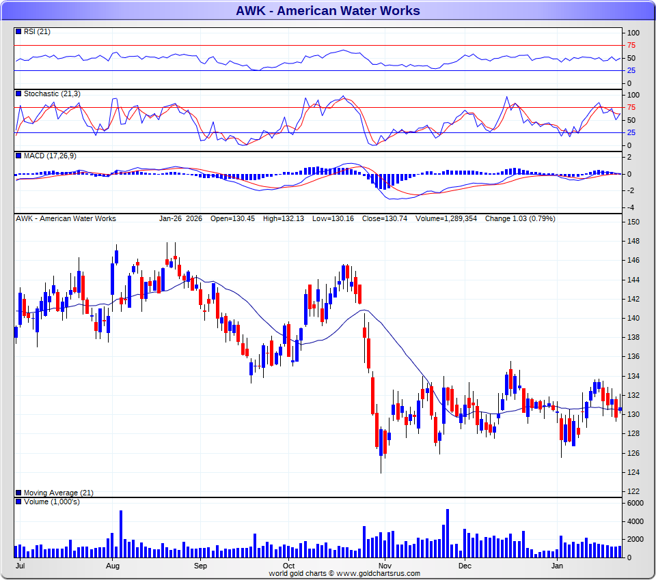Screen dimensions: 656x580
Task: Click the RSI (21) legend square icon
Action: 18,31
